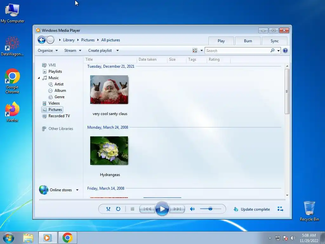Select Pictures in the navigation pane
This screenshot has height=244, width=325.
(x=52, y=110)
